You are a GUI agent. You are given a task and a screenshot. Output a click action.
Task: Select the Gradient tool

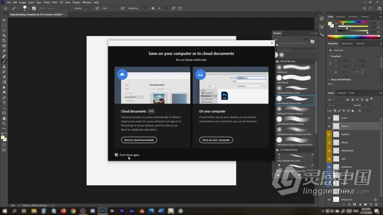[x=4, y=82]
